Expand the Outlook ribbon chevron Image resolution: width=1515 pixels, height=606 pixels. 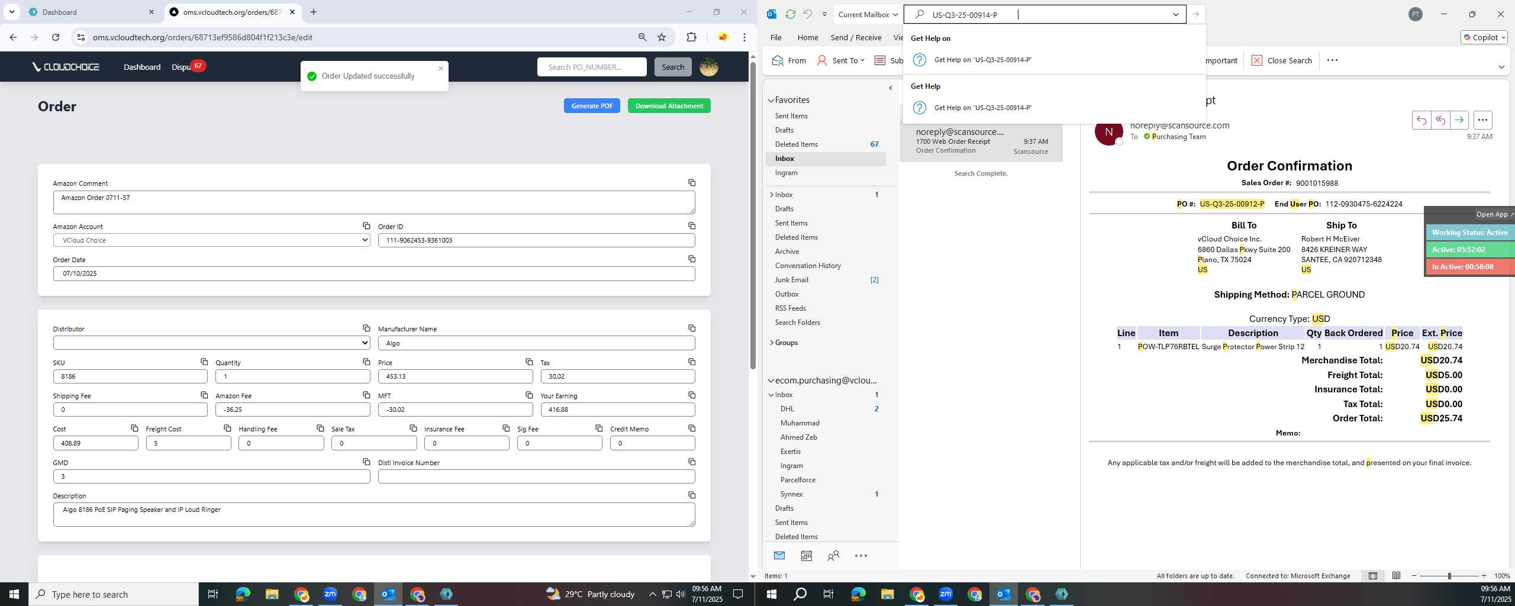(1501, 67)
